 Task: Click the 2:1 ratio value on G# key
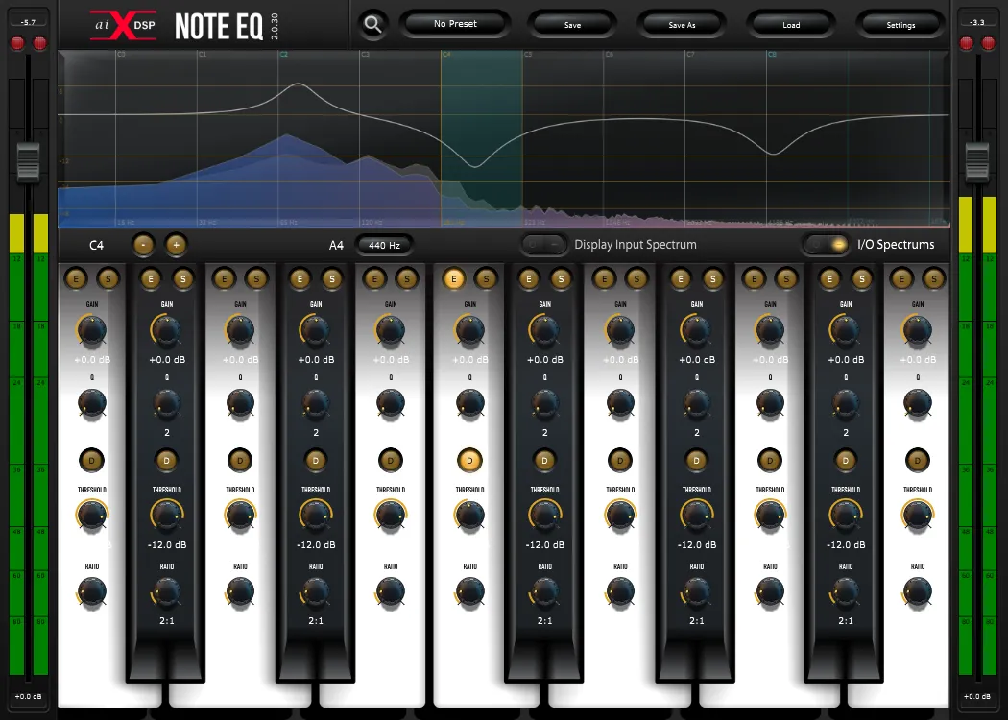[x=696, y=620]
